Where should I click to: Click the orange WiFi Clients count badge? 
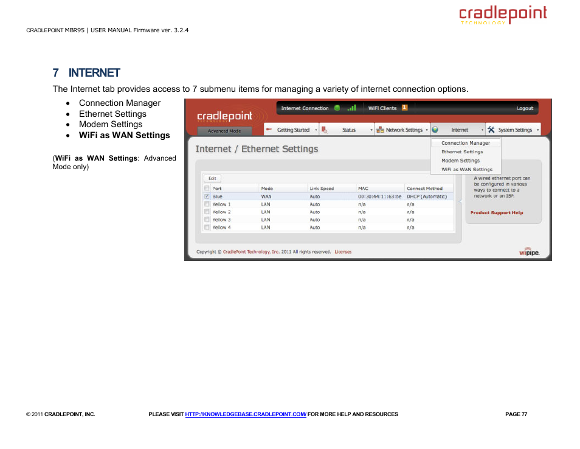[405, 108]
